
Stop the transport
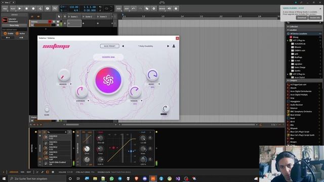coord(26,9)
